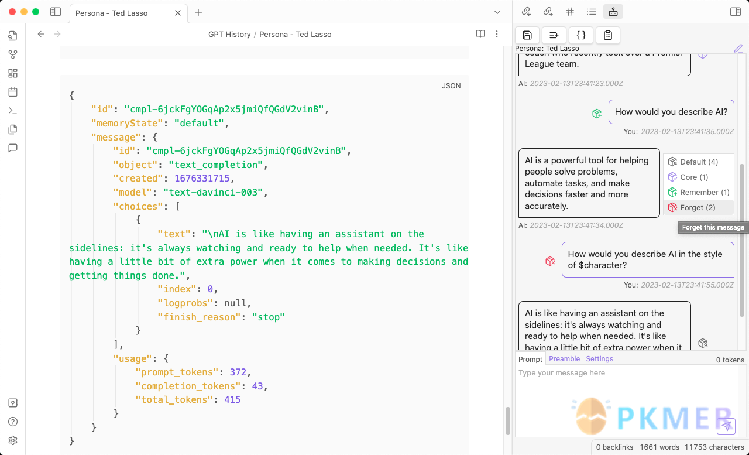
Task: Open the GPT History breadcrumb link
Action: (x=229, y=34)
